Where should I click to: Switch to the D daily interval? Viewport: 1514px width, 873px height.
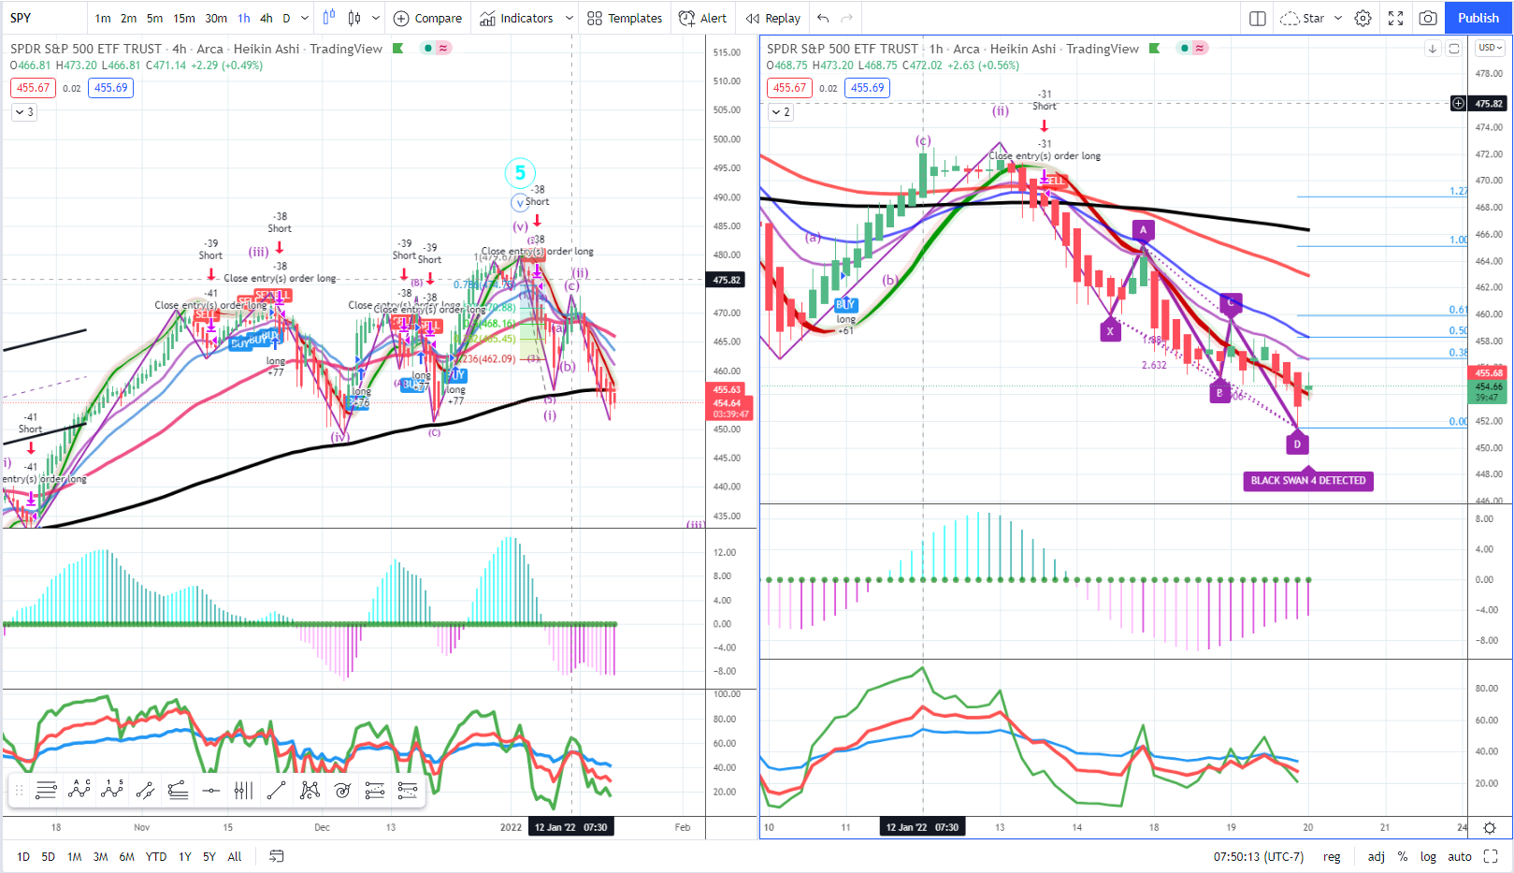(286, 18)
